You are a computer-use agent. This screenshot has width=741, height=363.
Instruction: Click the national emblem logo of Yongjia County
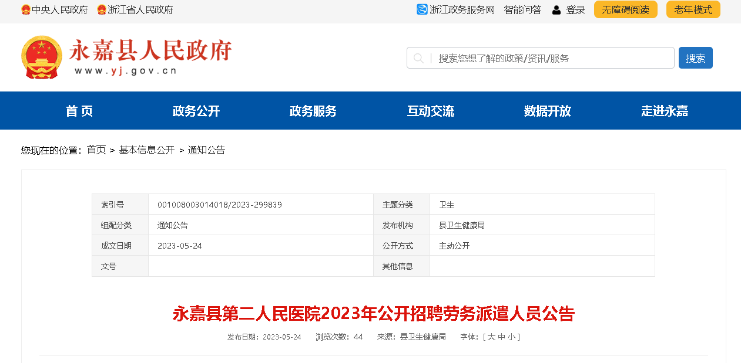pyautogui.click(x=42, y=57)
